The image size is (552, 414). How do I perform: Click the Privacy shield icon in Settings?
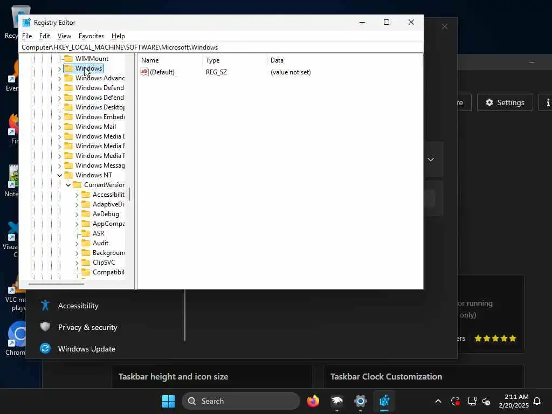45,327
